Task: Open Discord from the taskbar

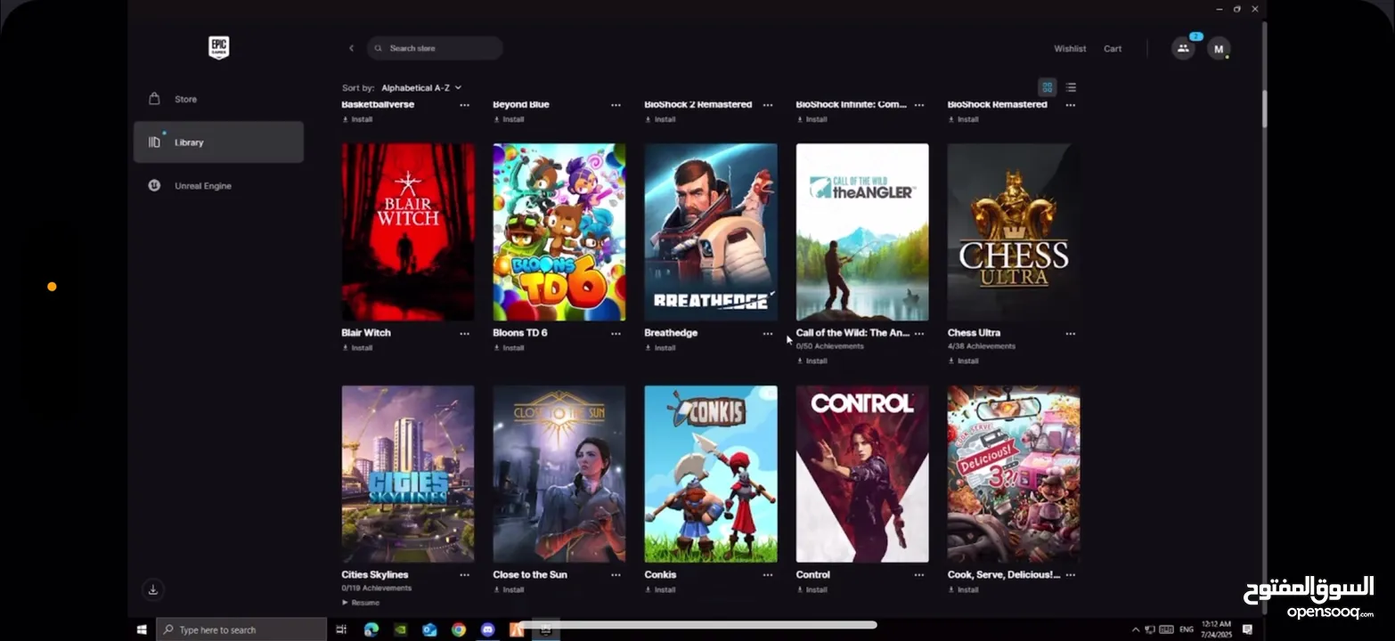Action: 487,629
